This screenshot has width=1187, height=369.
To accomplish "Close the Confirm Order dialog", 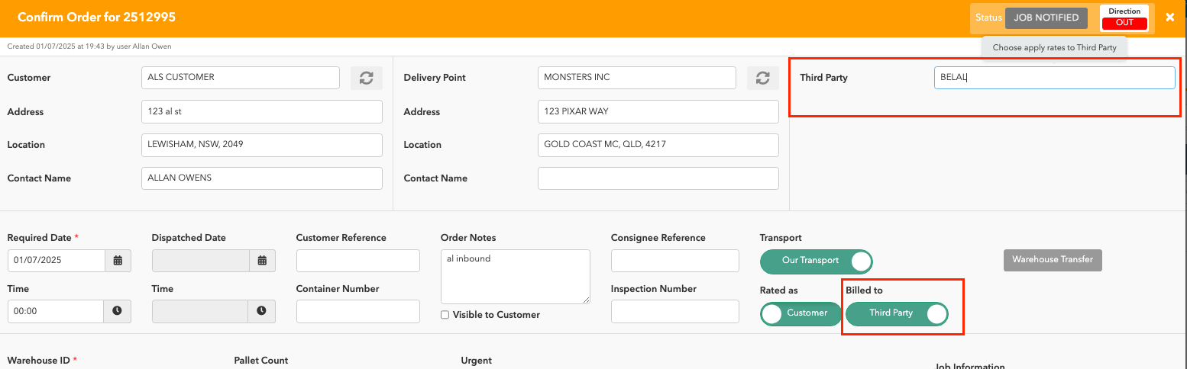I will (1170, 17).
